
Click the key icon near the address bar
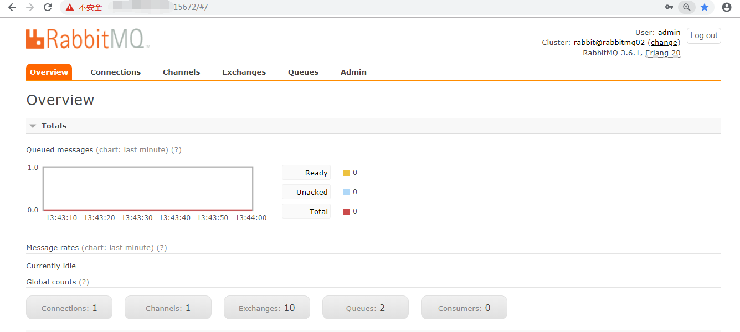click(x=669, y=7)
